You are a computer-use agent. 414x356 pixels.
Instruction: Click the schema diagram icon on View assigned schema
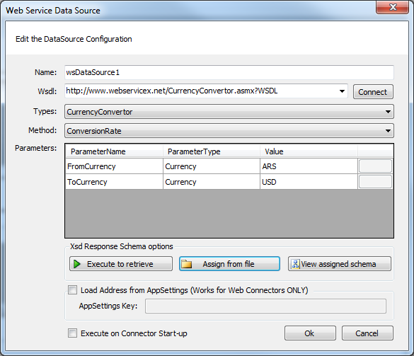pos(295,264)
